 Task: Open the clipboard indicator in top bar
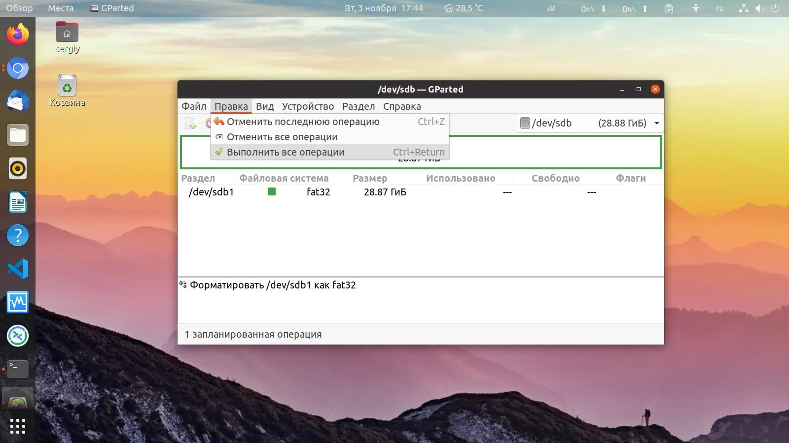click(x=669, y=8)
